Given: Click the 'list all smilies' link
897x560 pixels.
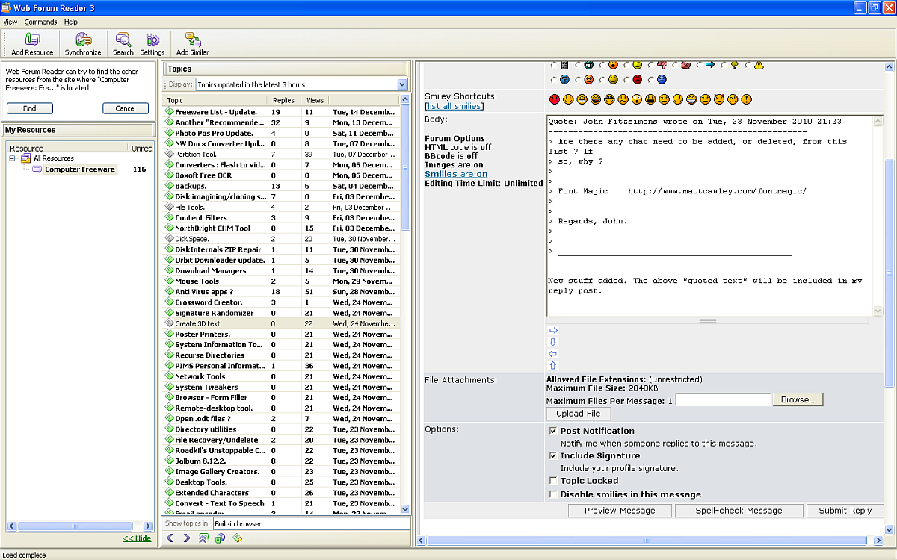Looking at the screenshot, I should [x=454, y=106].
